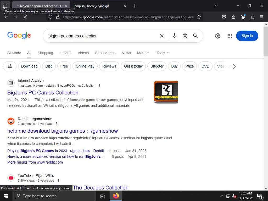Bookmark this page with star icon
This screenshot has width=268, height=201.
click(x=199, y=17)
